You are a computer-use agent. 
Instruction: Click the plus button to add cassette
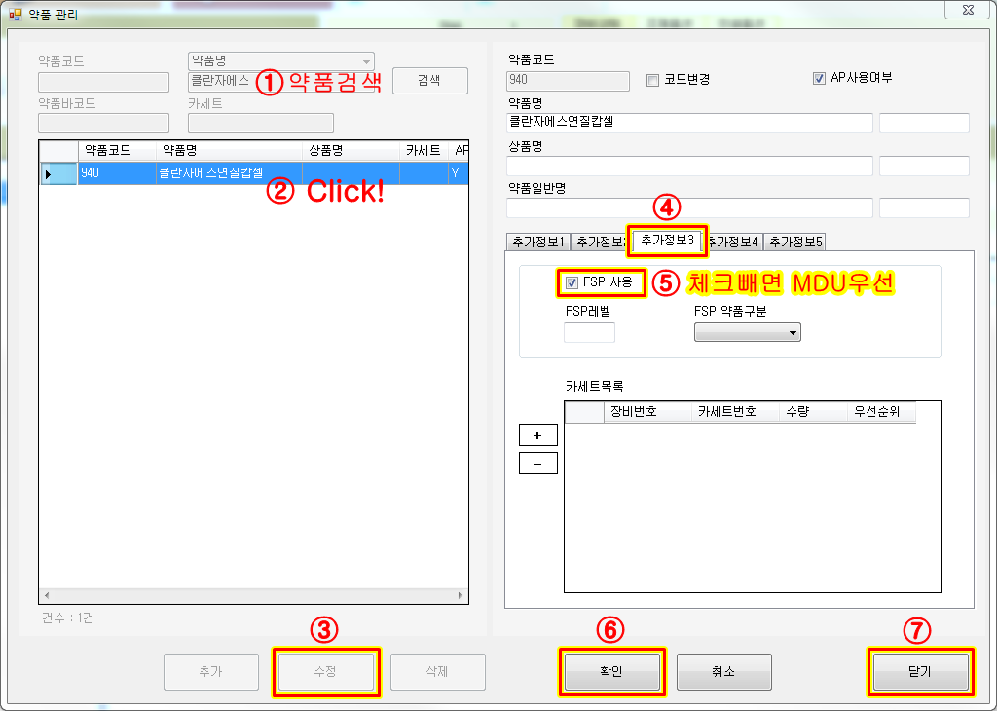[537, 435]
